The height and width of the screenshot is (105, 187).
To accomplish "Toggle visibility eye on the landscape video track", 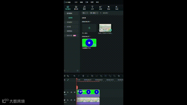I will click(75, 100).
